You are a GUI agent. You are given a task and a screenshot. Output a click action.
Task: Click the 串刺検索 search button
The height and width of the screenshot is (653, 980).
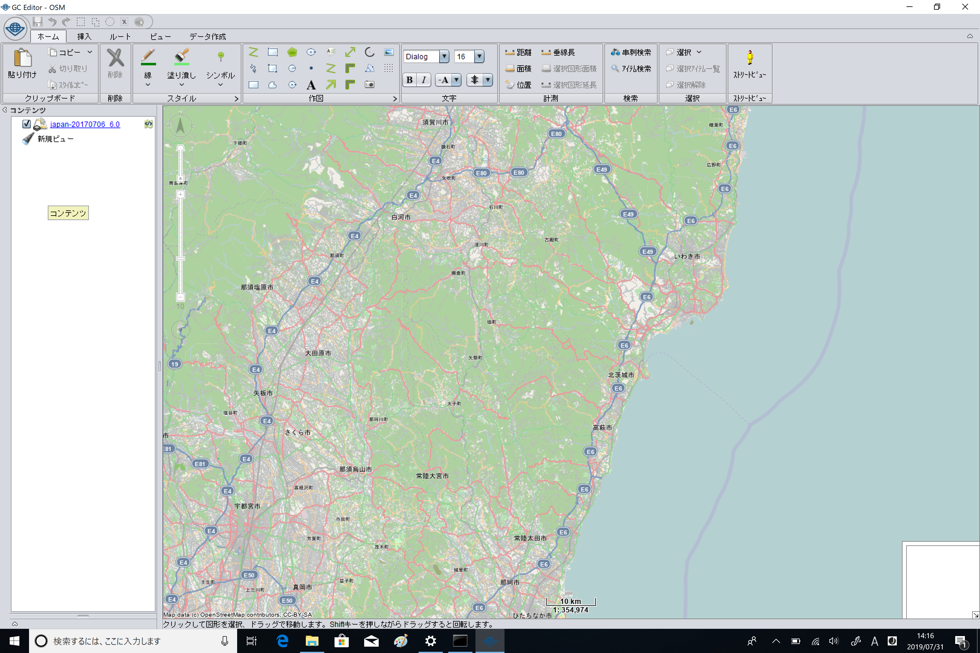631,52
